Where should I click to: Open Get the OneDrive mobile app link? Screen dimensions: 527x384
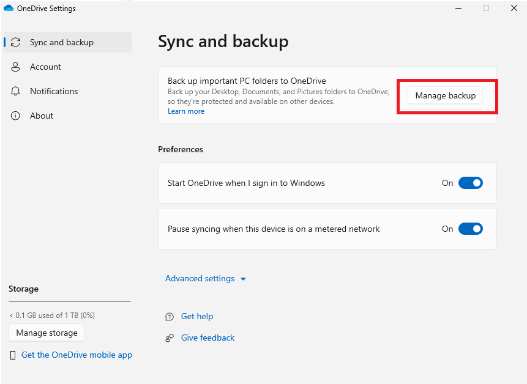(x=77, y=355)
